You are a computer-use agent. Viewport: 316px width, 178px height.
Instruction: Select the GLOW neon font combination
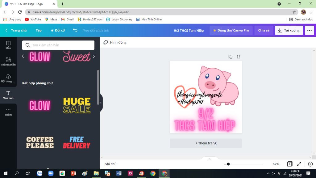(x=40, y=105)
